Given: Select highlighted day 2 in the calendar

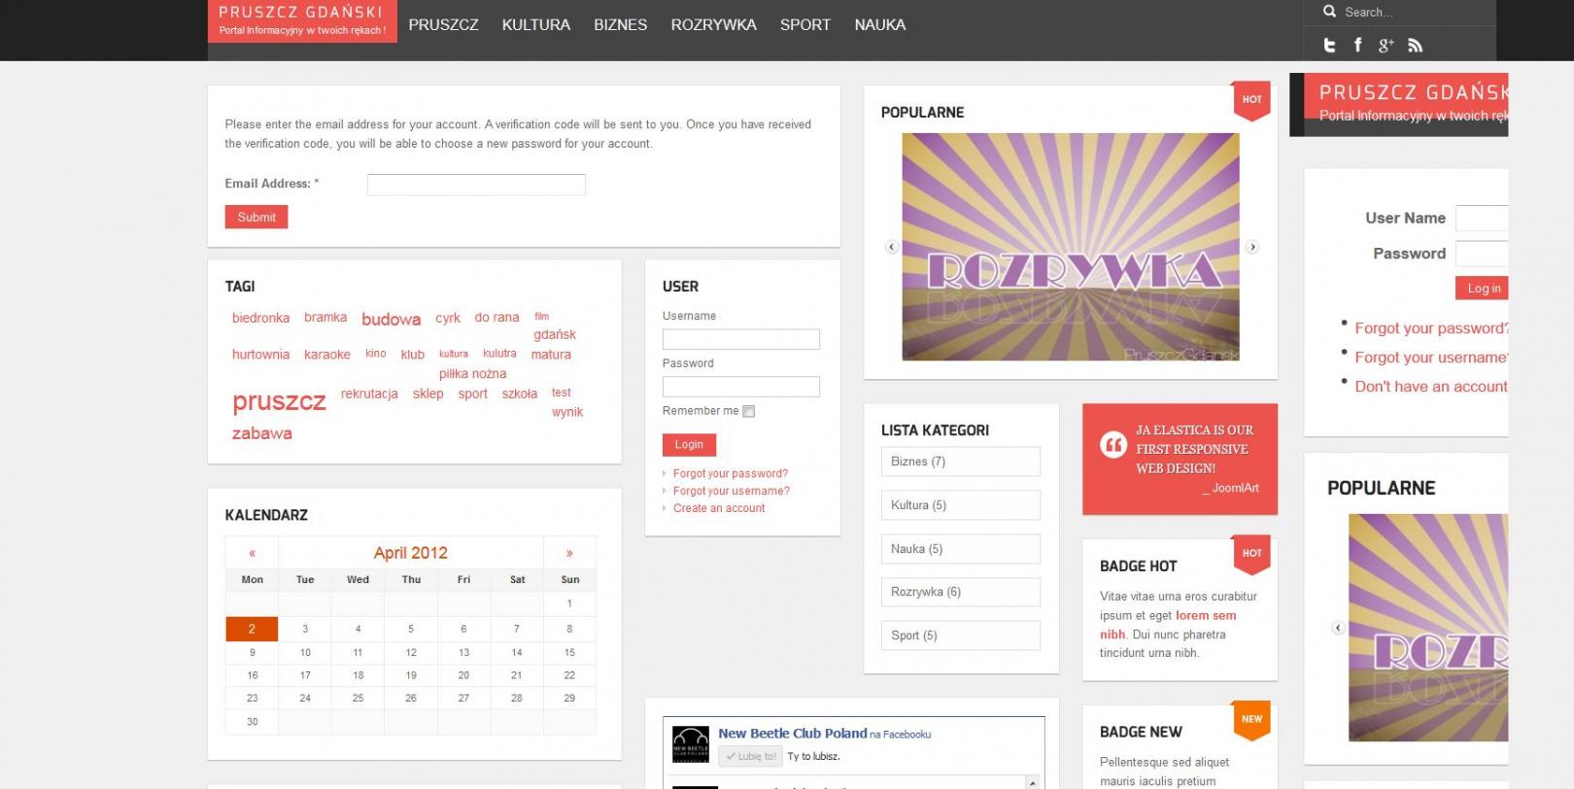Looking at the screenshot, I should click(x=252, y=629).
